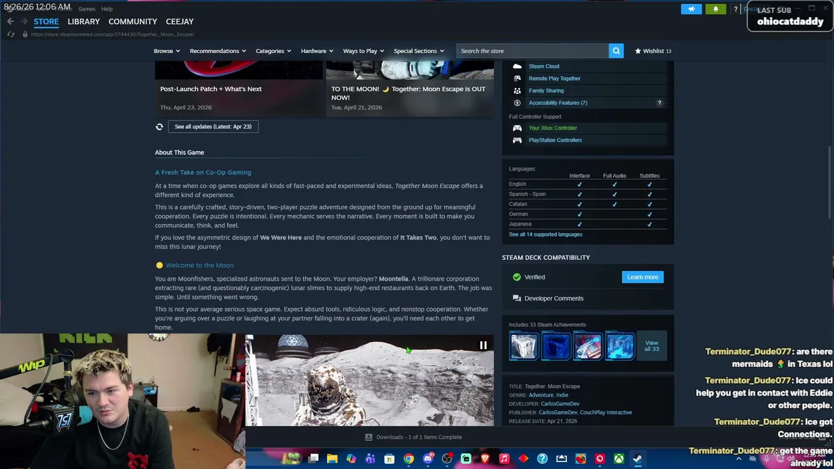The height and width of the screenshot is (469, 834).
Task: Switch to the COMMUNITY tab
Action: (133, 21)
